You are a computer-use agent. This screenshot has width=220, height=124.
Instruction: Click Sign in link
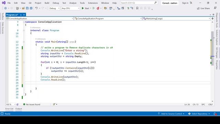click(185, 3)
